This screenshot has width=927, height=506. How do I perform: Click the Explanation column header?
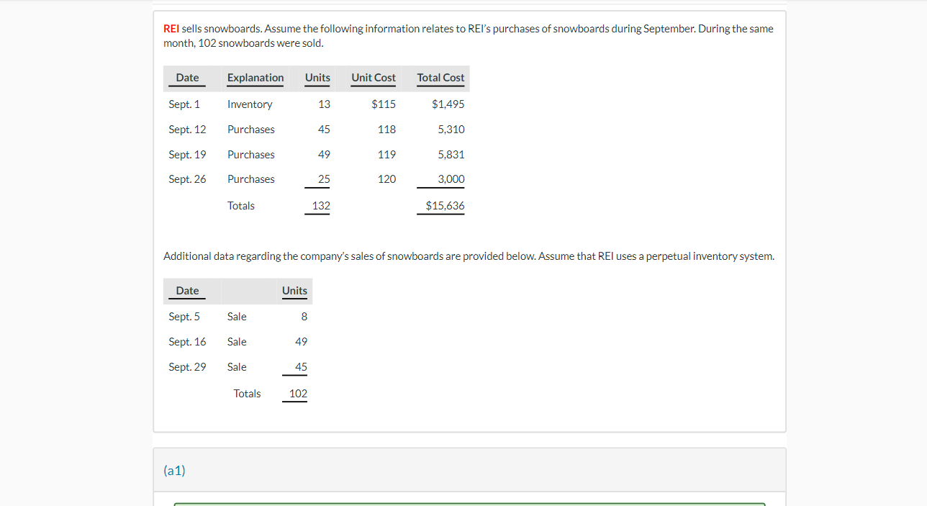click(256, 78)
